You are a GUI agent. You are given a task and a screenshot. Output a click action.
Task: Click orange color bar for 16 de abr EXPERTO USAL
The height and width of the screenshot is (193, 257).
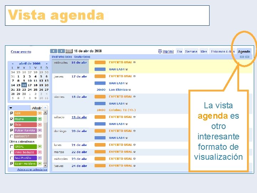pyautogui.click(x=100, y=62)
